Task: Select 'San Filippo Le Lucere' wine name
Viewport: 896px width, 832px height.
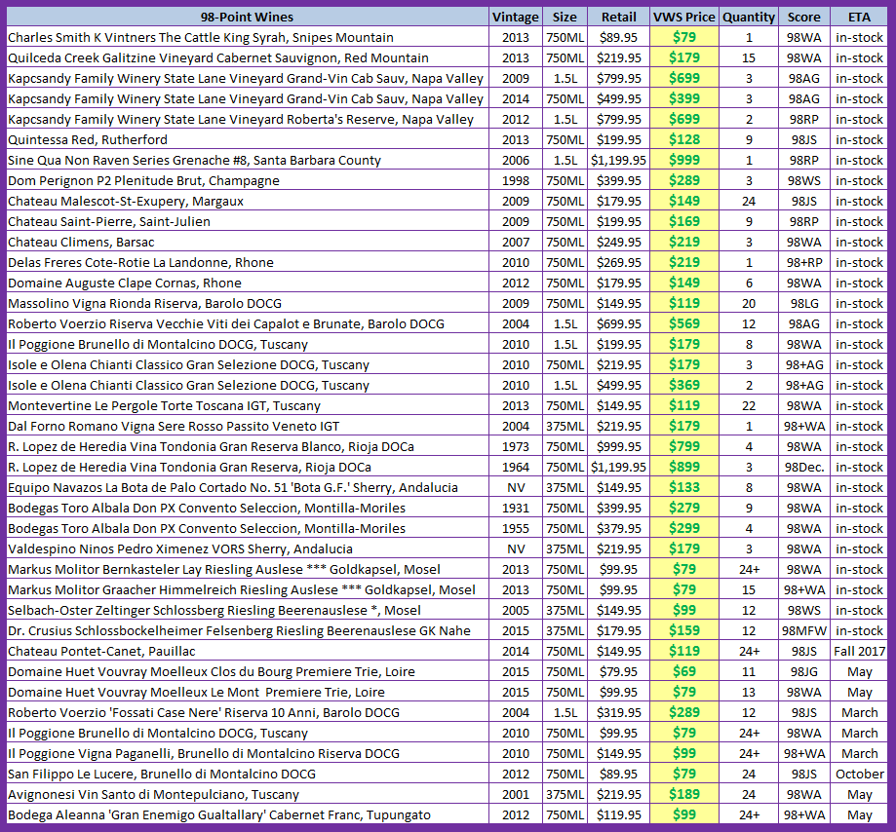Action: (x=162, y=775)
